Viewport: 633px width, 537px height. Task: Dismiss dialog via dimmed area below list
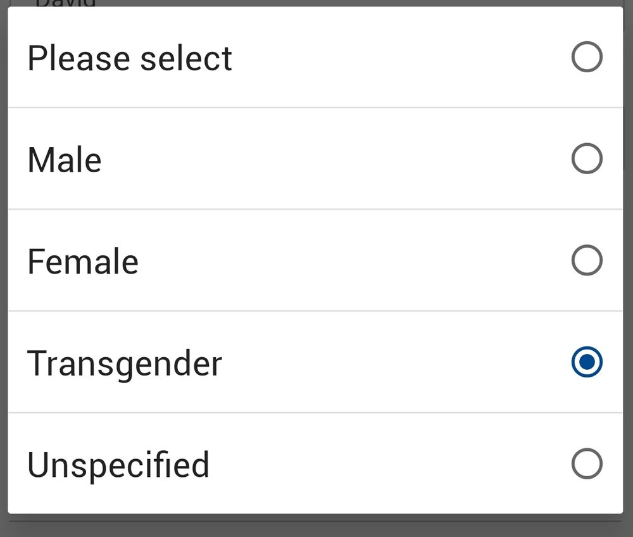coord(316,527)
